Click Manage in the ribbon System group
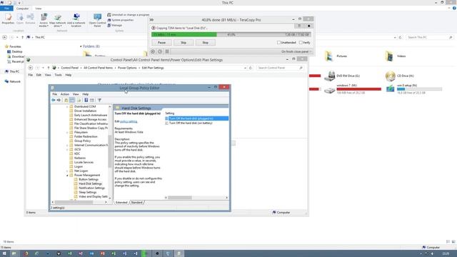457x257 pixels. coord(114,26)
